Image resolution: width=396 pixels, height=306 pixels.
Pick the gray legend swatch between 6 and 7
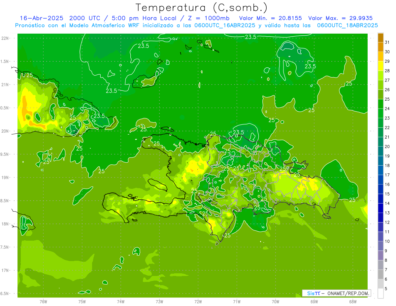point(380,274)
